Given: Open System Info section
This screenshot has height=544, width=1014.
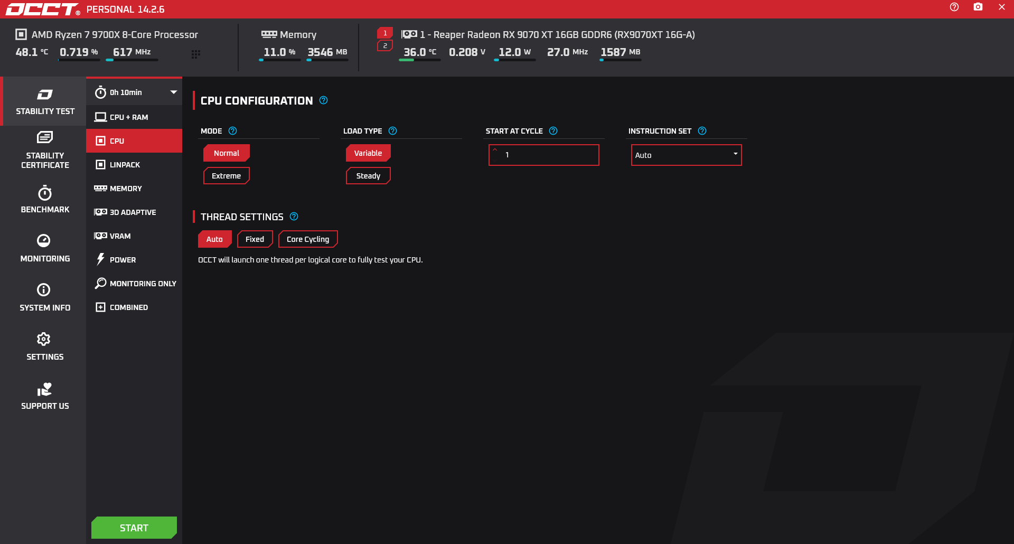Looking at the screenshot, I should point(45,297).
